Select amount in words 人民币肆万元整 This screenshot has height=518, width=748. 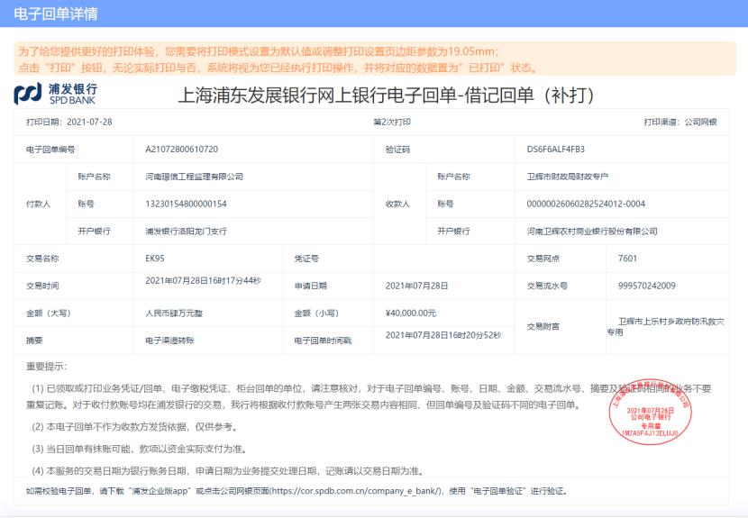click(174, 314)
